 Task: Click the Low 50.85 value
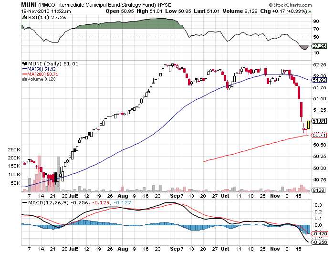tap(178, 11)
